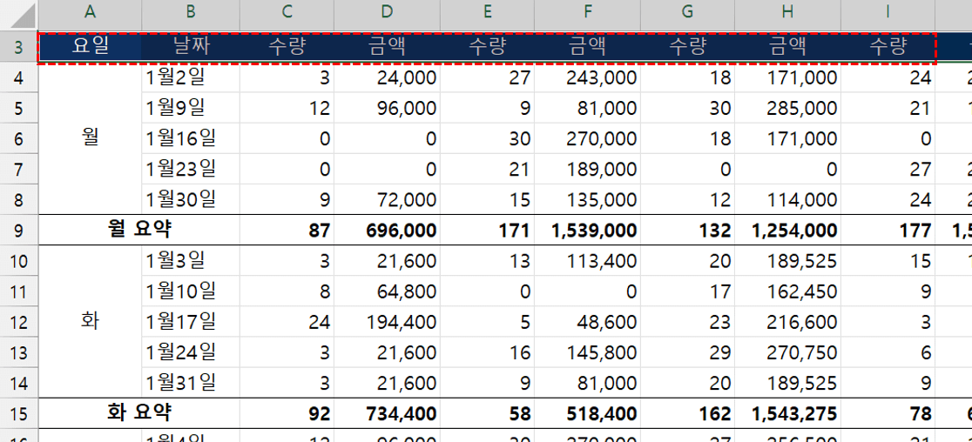Screen dimensions: 972x442
Task: Click the select-all corner triangle
Action: coord(19,13)
